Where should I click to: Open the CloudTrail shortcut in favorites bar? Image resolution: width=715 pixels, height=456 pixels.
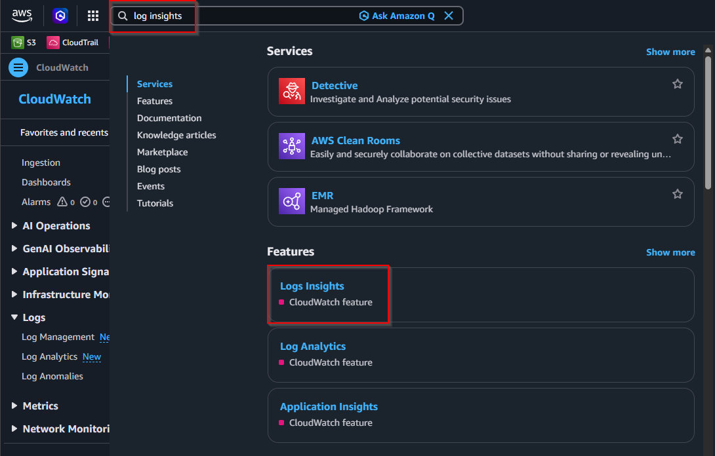pos(73,43)
